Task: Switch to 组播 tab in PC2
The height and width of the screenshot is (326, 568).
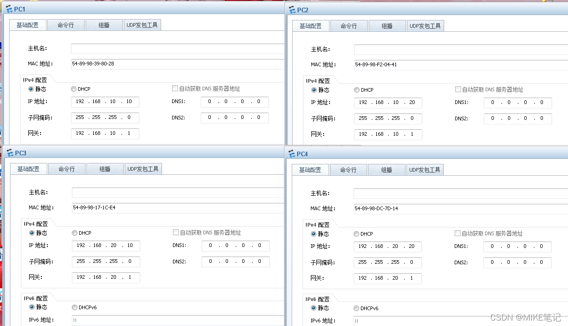Action: click(387, 26)
